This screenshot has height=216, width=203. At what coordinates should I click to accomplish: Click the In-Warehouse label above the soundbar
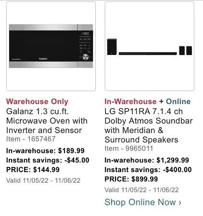[130, 102]
